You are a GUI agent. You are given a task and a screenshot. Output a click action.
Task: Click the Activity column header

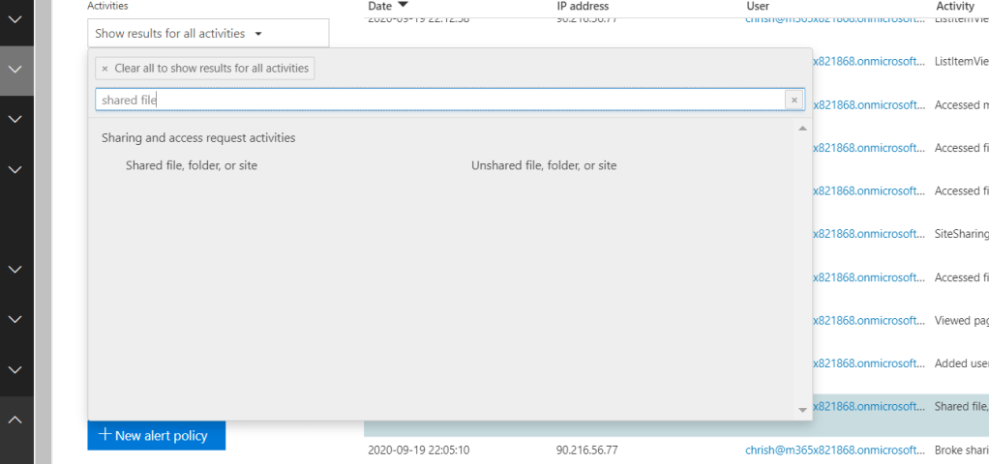(954, 6)
